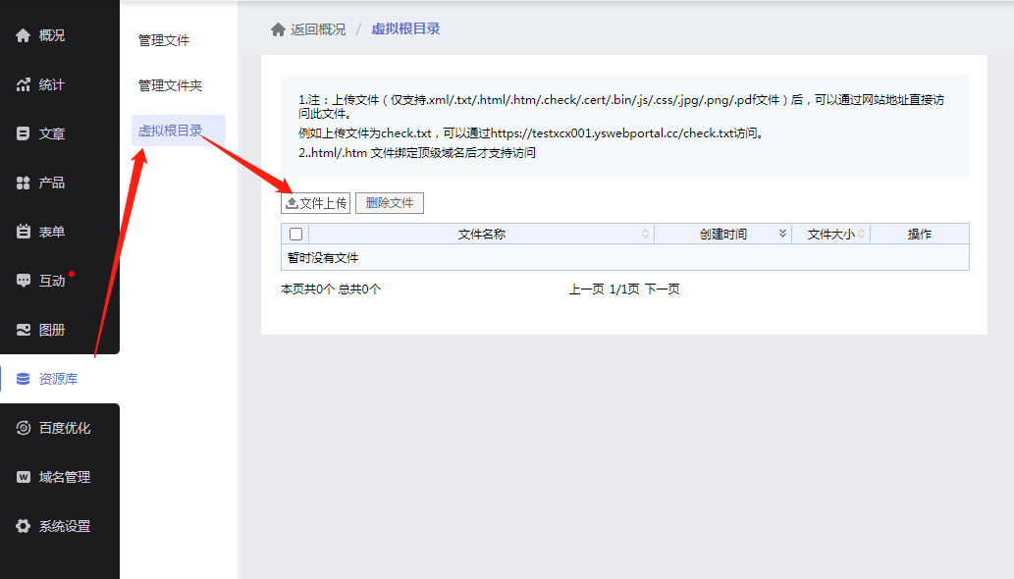1014x579 pixels.
Task: Click the .html/.htm domain note line
Action: [417, 153]
